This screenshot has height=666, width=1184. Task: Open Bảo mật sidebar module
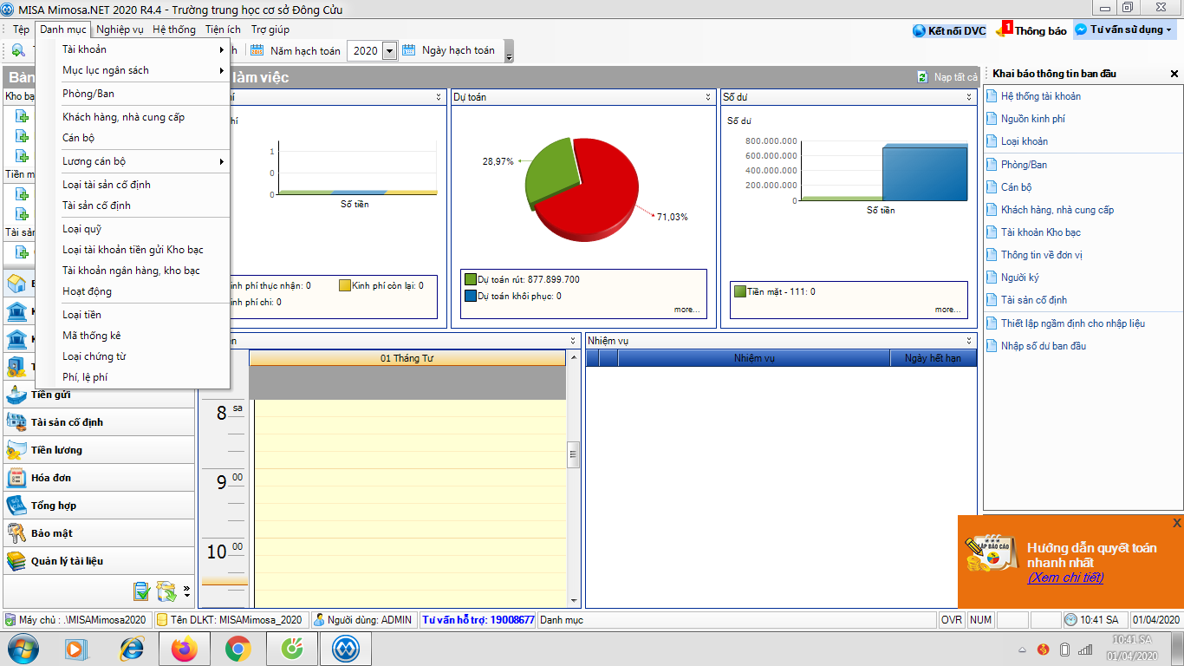click(100, 533)
